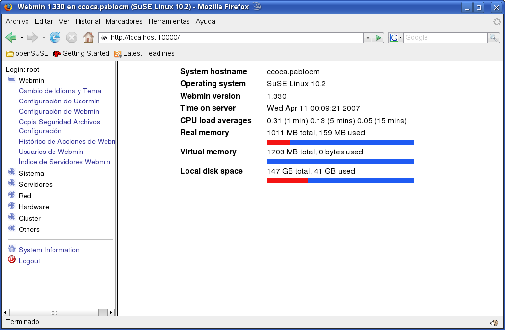Open Latest Headlines feed bookmark
This screenshot has height=330, width=505.
point(144,54)
